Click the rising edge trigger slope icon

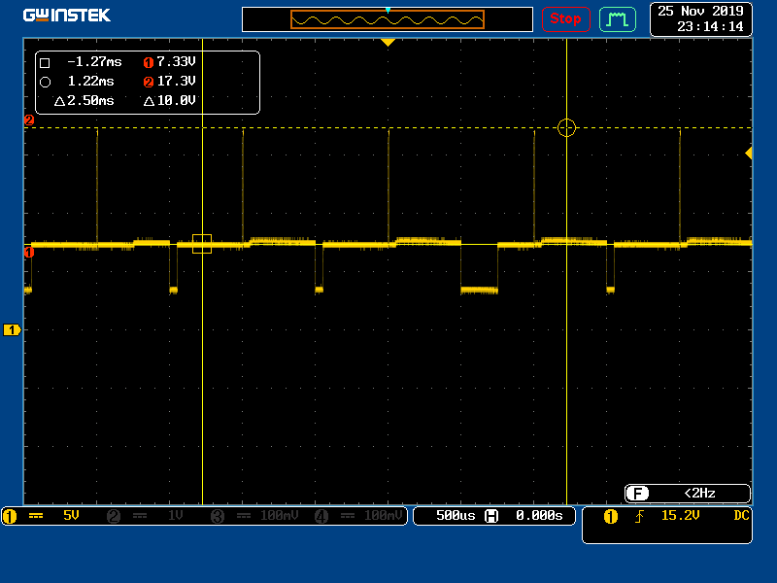(640, 517)
